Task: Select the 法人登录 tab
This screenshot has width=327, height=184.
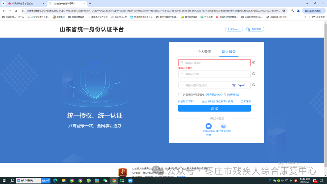Action: (x=229, y=52)
